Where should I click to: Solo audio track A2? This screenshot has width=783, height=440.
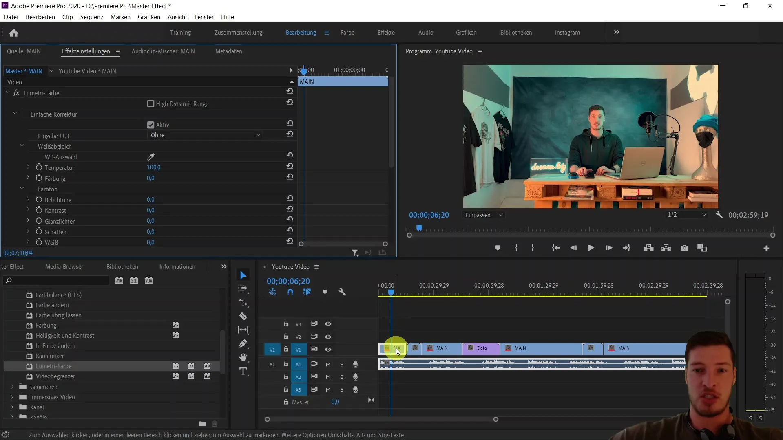tap(342, 377)
